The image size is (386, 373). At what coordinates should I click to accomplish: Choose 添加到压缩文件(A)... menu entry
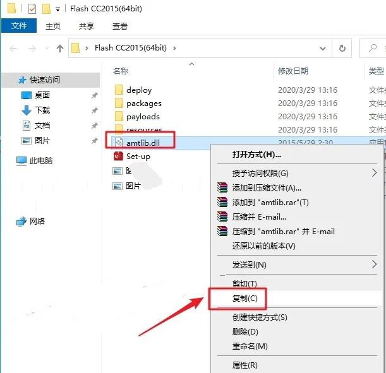(x=267, y=188)
